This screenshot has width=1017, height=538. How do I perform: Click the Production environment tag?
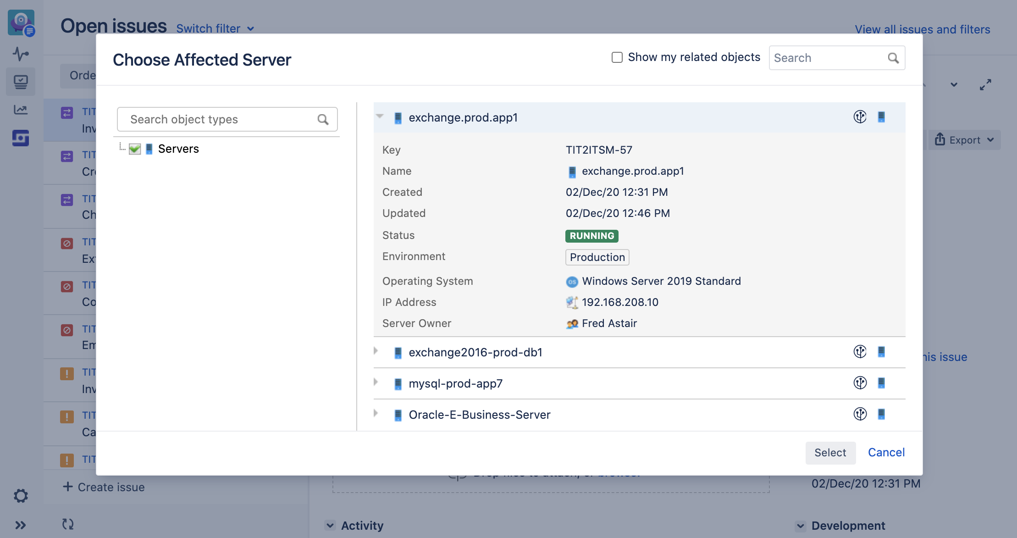click(597, 257)
